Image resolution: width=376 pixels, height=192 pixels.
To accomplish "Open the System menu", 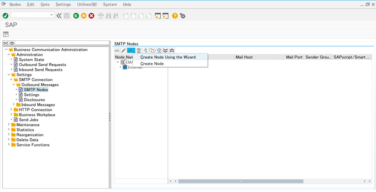I will pos(110,4).
